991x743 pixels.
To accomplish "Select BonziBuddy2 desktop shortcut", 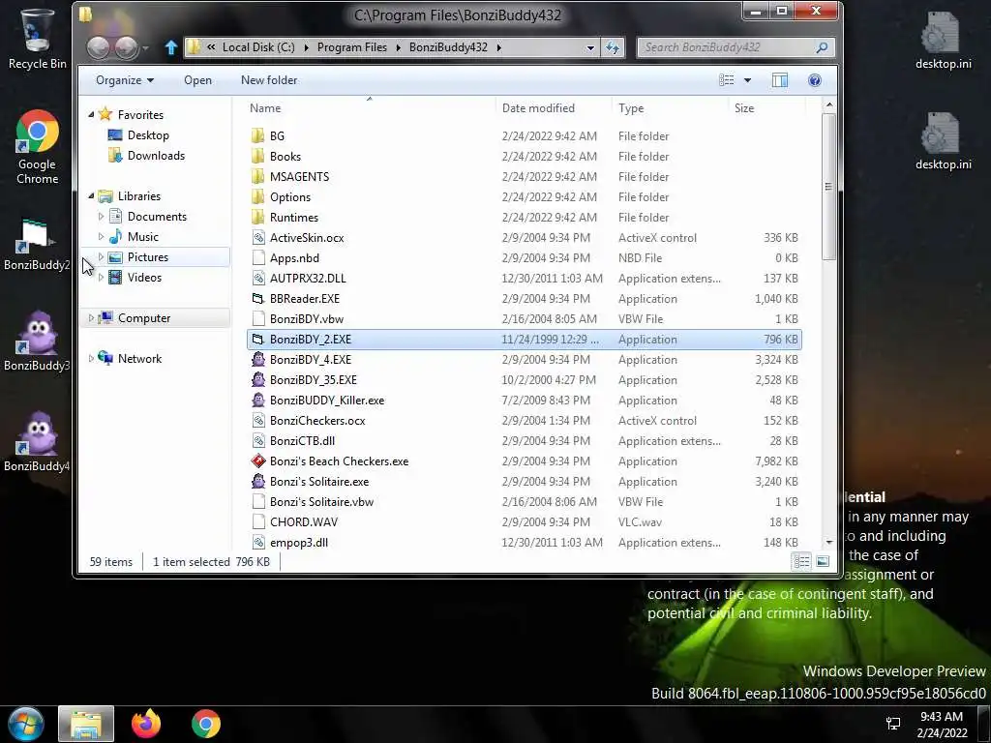I will coord(37,245).
